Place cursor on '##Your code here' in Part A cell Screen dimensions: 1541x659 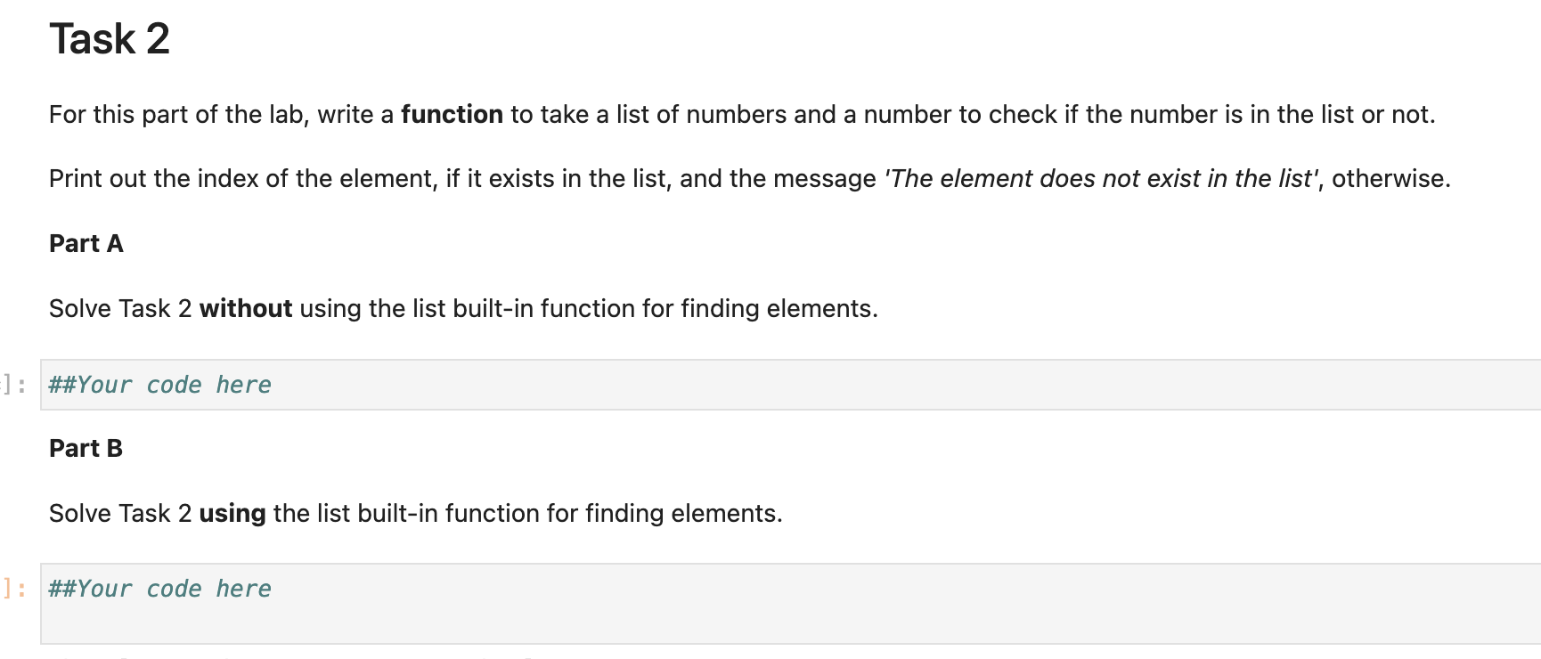[160, 385]
